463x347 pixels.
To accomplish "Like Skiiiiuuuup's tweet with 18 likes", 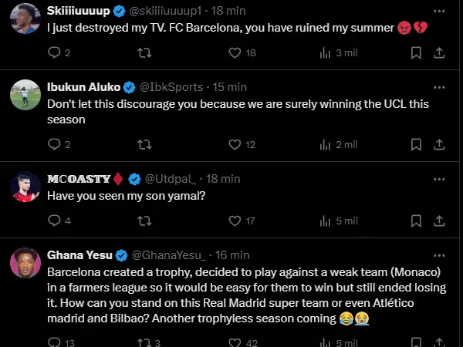I will tap(235, 52).
